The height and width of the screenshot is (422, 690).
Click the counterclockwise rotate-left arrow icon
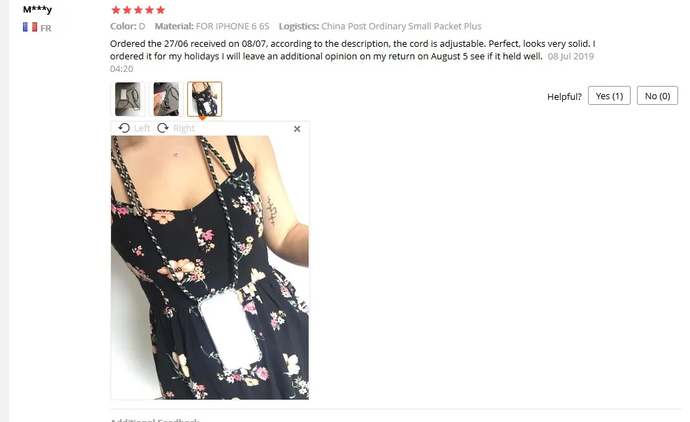coord(124,128)
